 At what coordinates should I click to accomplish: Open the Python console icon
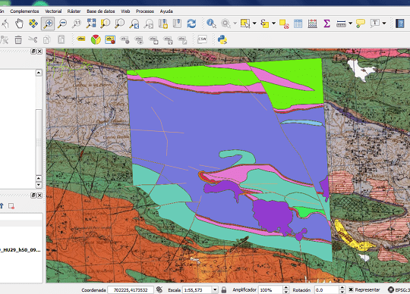222,39
